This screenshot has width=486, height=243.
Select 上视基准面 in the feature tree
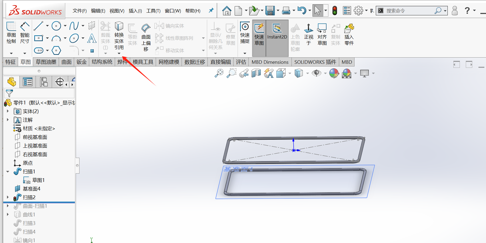pyautogui.click(x=35, y=146)
